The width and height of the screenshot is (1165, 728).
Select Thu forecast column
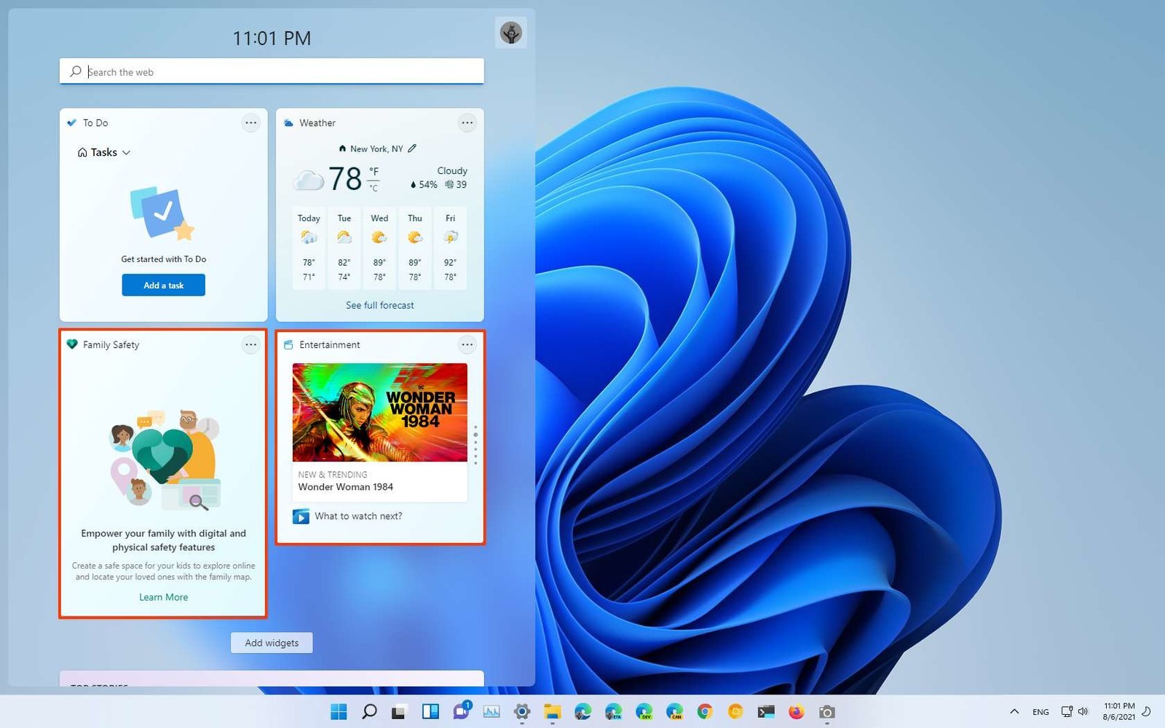(x=415, y=249)
